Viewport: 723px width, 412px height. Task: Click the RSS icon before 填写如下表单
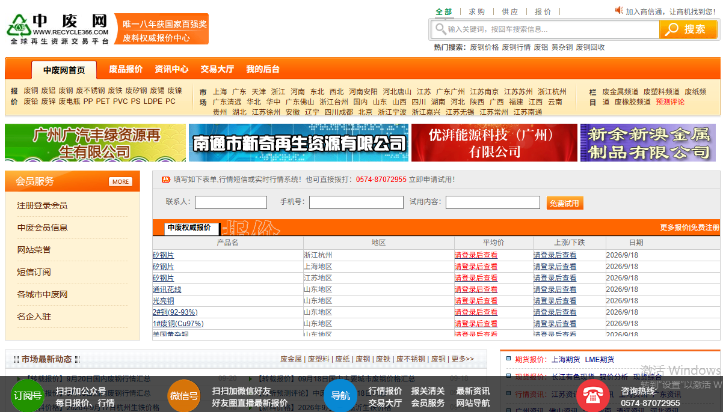(165, 179)
